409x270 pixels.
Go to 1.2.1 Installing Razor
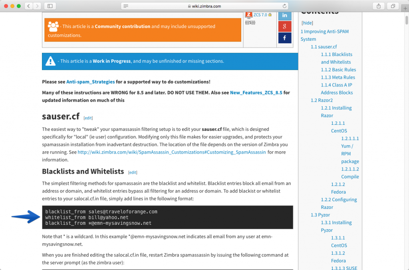coord(336,112)
